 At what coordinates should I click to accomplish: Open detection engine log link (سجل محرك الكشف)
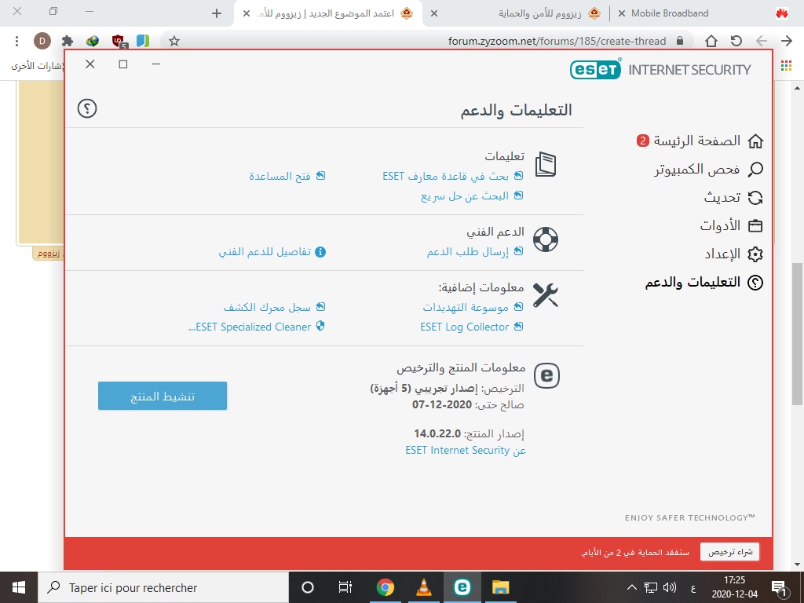(x=274, y=307)
